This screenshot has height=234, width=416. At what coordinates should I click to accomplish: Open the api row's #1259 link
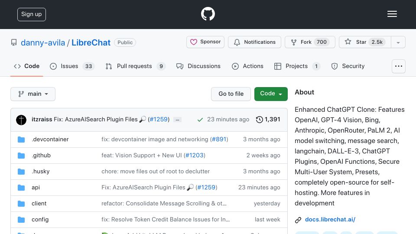(x=206, y=187)
